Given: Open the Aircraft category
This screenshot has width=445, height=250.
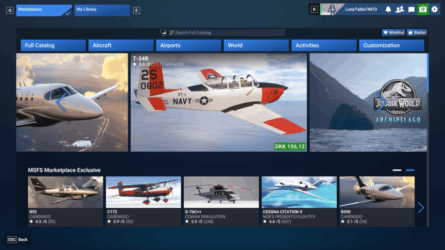Looking at the screenshot, I should point(120,45).
